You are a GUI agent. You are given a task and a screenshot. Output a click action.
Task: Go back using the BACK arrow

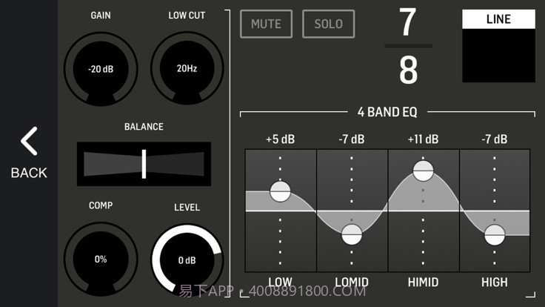click(x=29, y=153)
